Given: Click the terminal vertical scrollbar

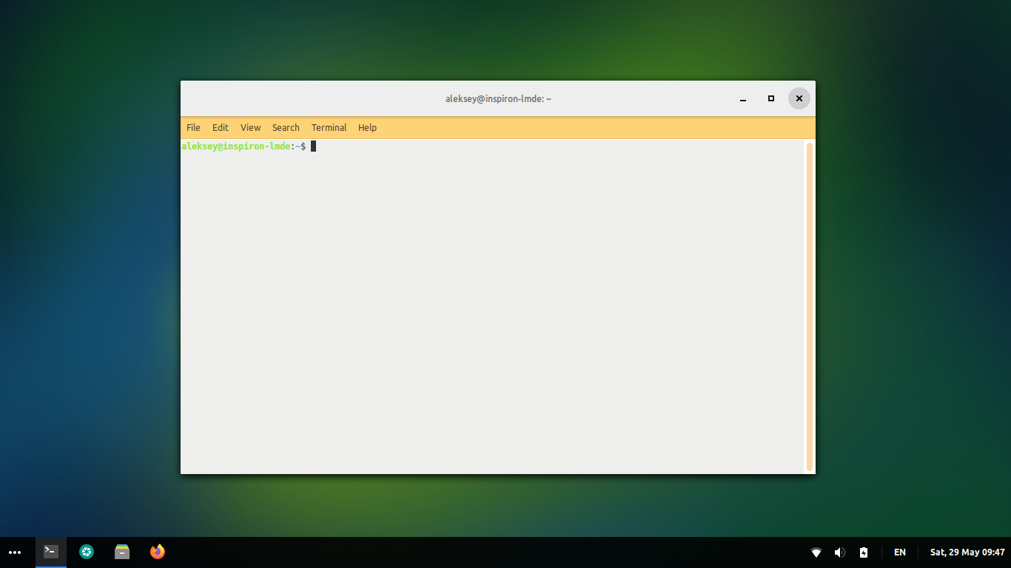Looking at the screenshot, I should click(810, 306).
